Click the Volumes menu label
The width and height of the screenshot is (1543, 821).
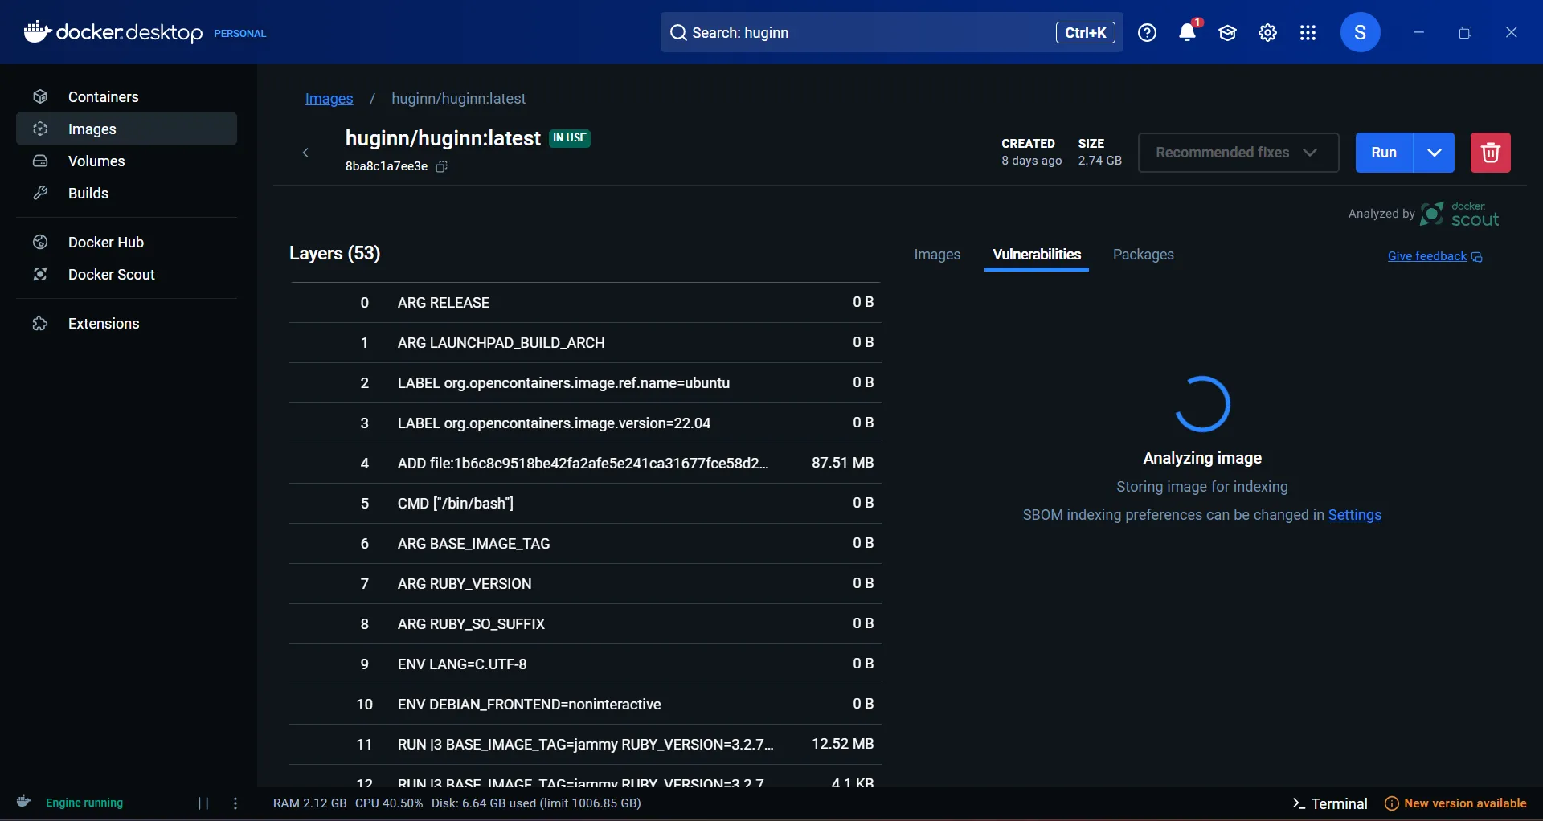coord(96,161)
